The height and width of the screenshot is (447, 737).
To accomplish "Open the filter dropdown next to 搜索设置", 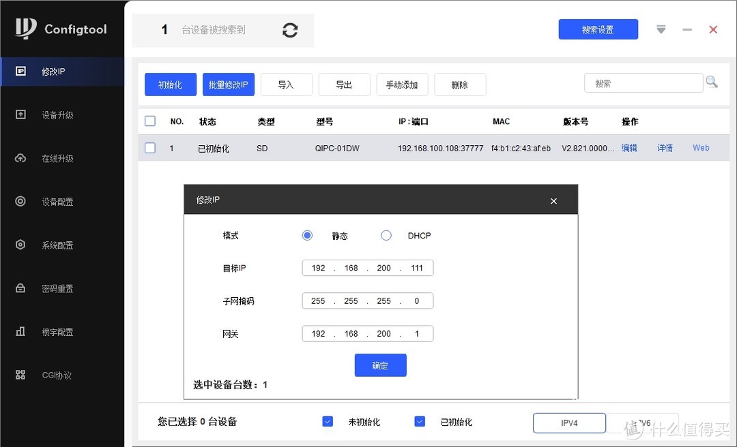I will pos(661,29).
